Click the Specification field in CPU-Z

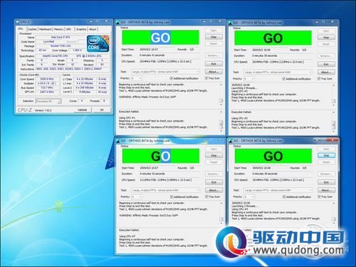(x=72, y=56)
